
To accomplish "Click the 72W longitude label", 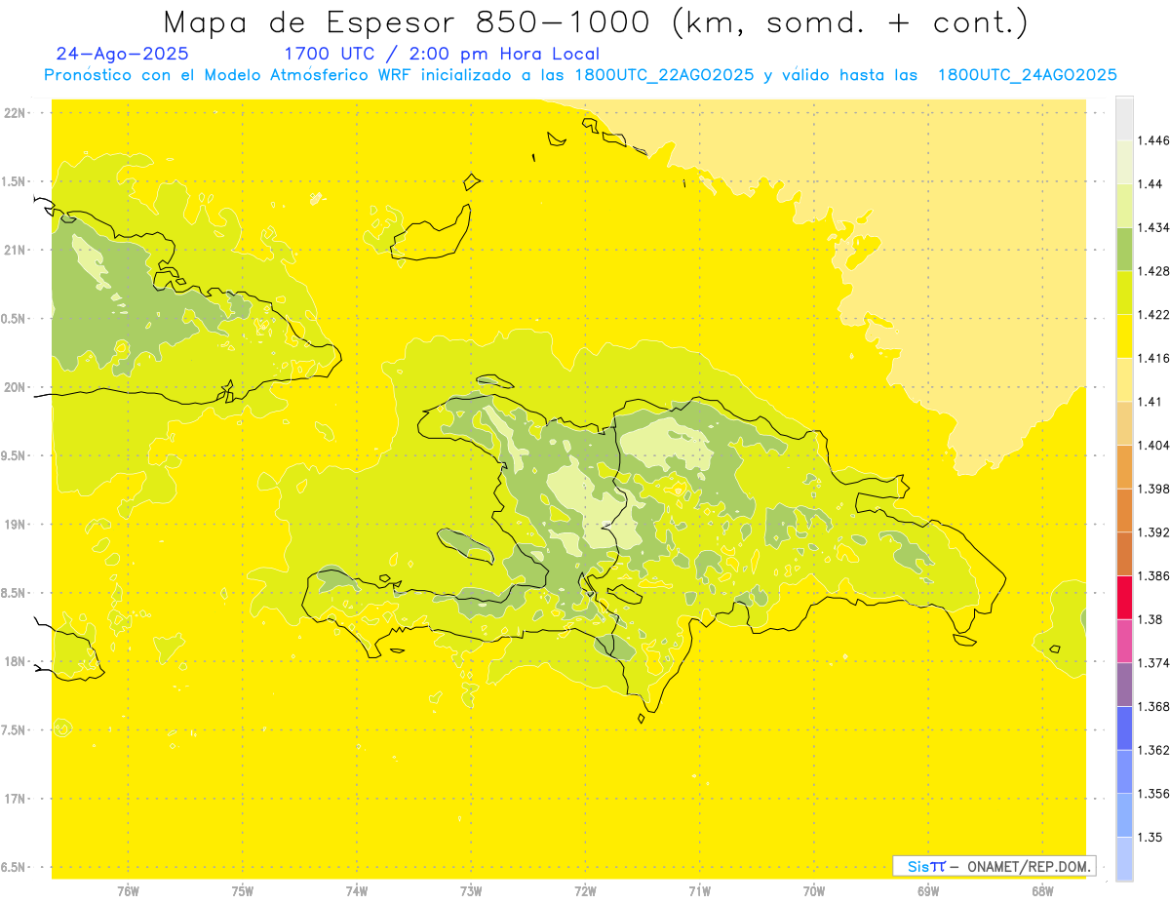I will click(x=585, y=891).
